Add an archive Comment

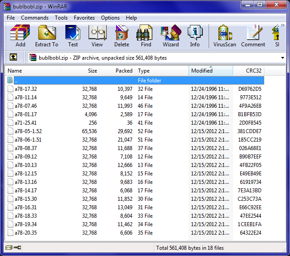coord(253,36)
